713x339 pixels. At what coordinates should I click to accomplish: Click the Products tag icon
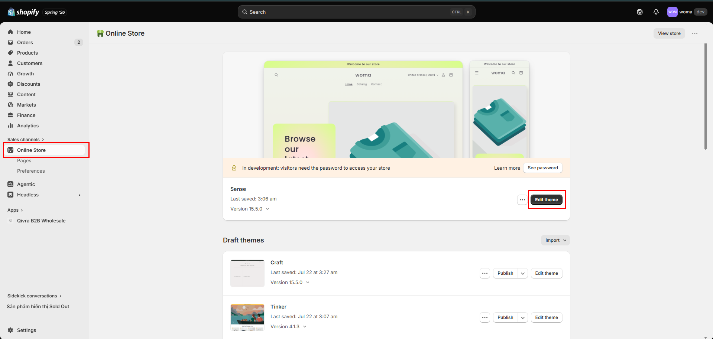click(x=10, y=53)
